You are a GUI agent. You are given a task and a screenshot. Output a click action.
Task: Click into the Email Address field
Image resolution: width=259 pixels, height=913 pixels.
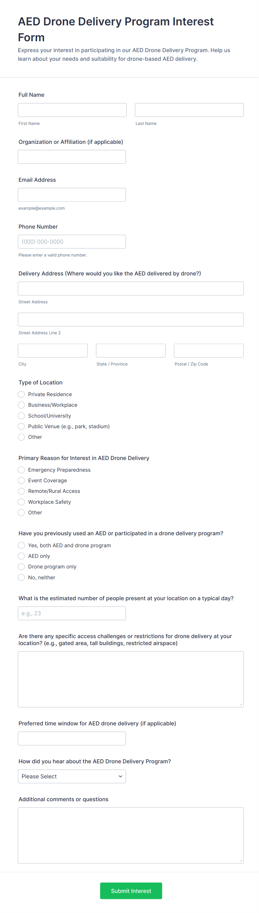tap(72, 195)
